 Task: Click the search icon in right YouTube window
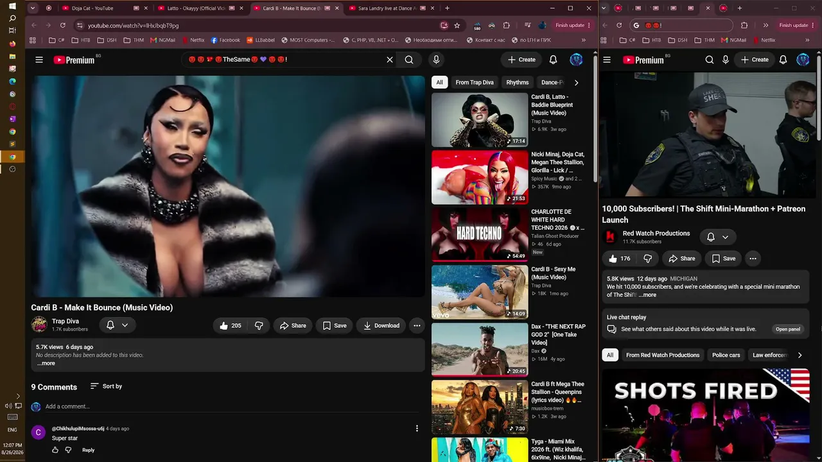[709, 60]
